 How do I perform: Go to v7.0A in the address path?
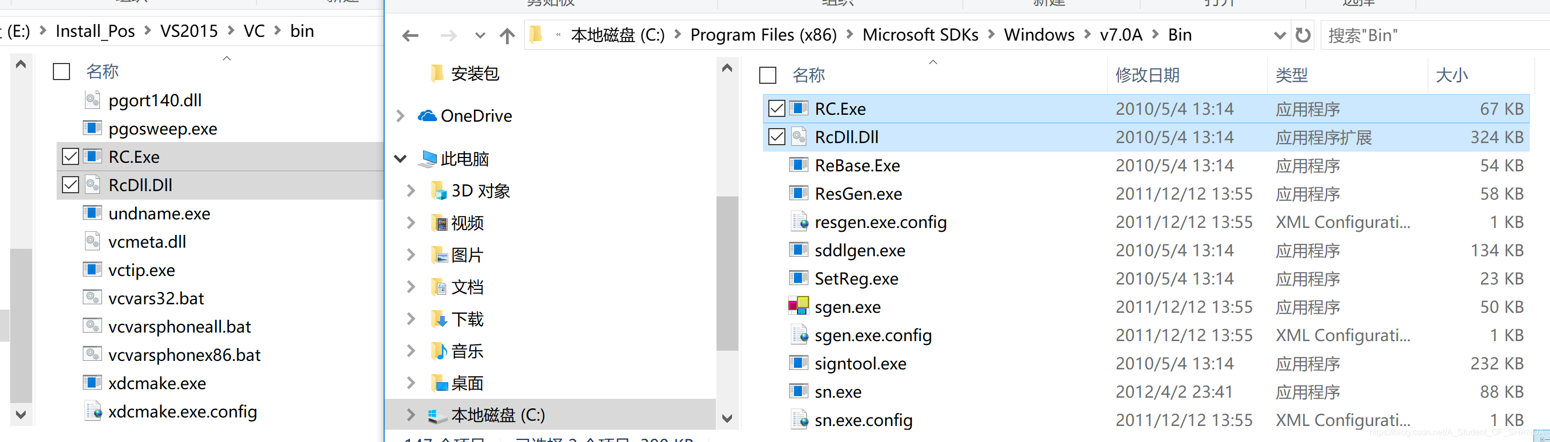coord(1121,35)
